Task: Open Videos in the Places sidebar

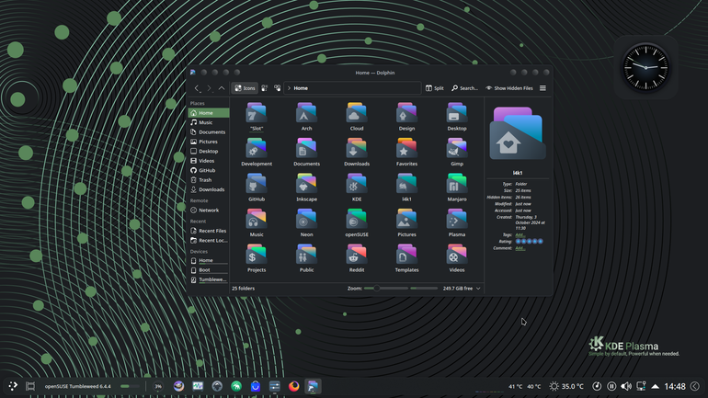Action: point(209,161)
